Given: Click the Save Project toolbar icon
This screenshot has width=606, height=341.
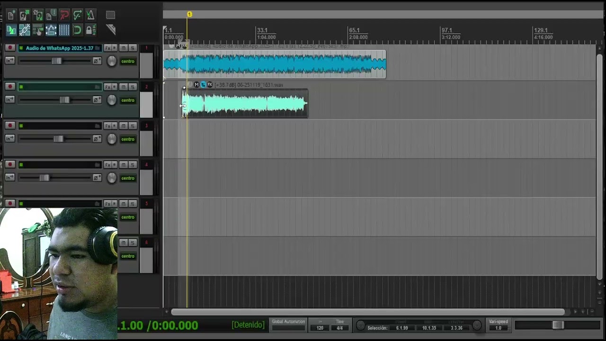Looking at the screenshot, I should 37,15.
